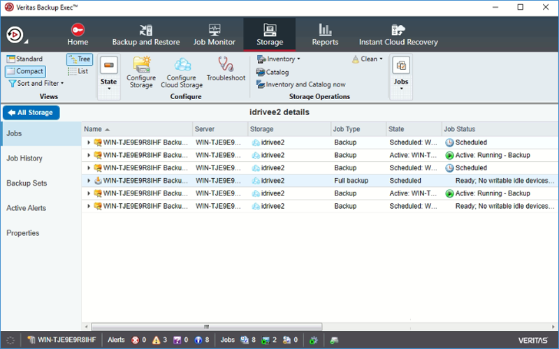Click the spinner icon at status bar start

[10, 340]
